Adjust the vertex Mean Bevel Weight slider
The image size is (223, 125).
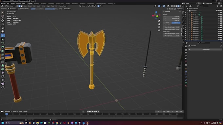[x=172, y=27]
